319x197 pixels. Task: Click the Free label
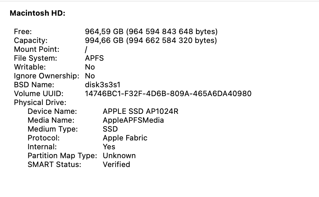(23, 32)
